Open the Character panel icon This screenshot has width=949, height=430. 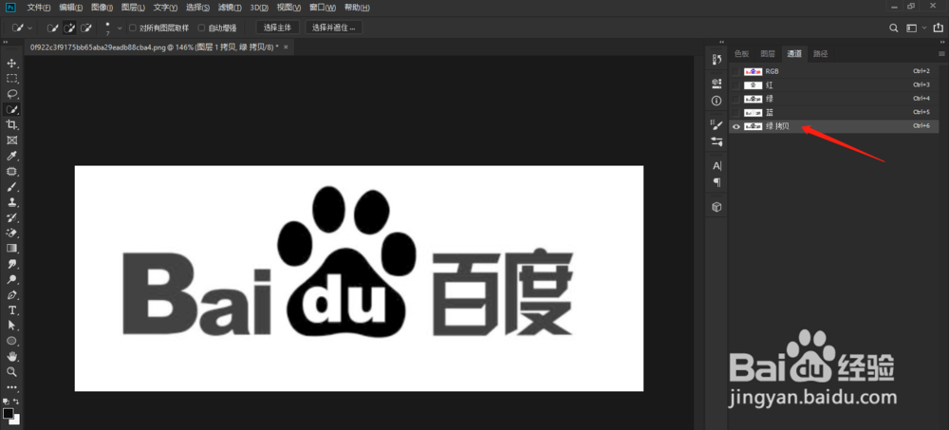coord(716,166)
